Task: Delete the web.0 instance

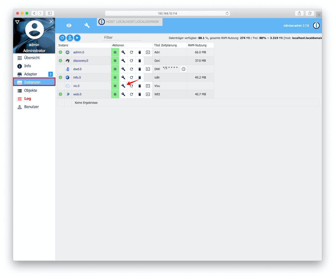Action: pyautogui.click(x=139, y=94)
